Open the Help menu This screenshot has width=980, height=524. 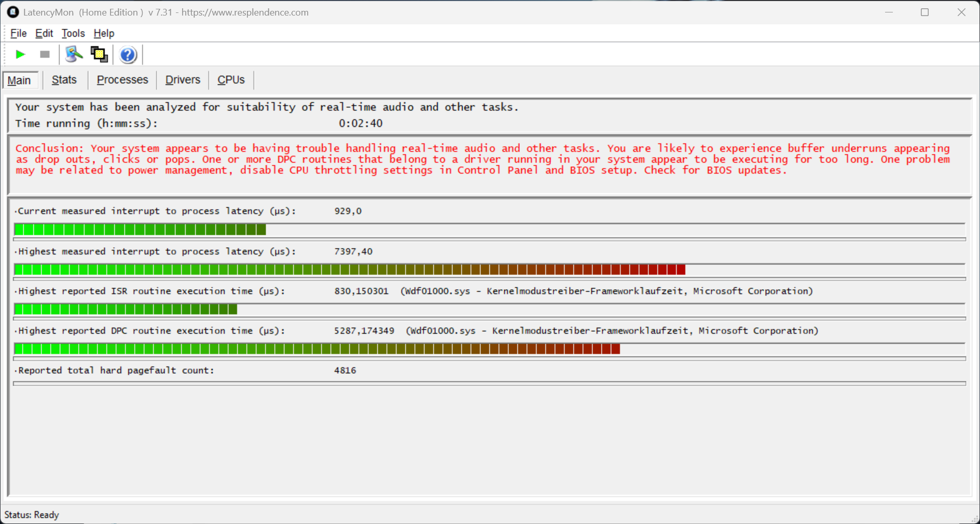pyautogui.click(x=104, y=33)
